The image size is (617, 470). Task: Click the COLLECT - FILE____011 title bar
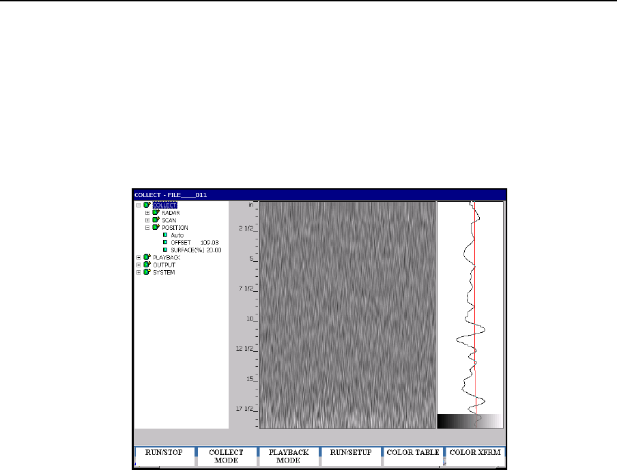click(x=319, y=195)
